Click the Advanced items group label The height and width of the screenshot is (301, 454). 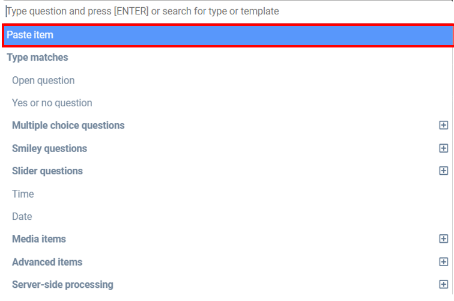point(47,262)
